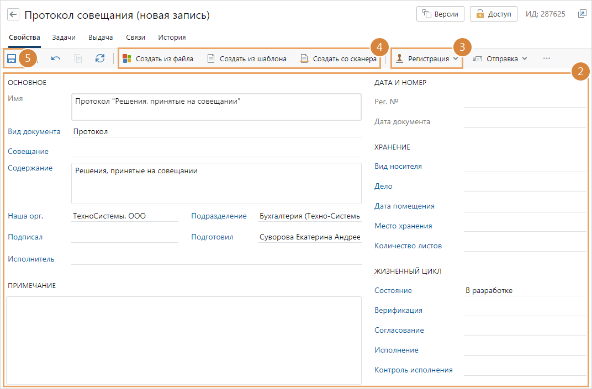This screenshot has height=389, width=592.
Task: Click the undo arrow icon in toolbar
Action: click(x=56, y=58)
